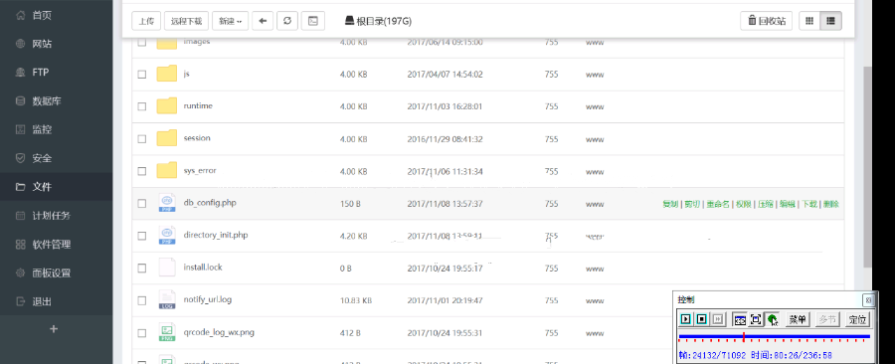This screenshot has height=364, width=895.
Task: Click 根目录(197G) disk link
Action: [378, 21]
